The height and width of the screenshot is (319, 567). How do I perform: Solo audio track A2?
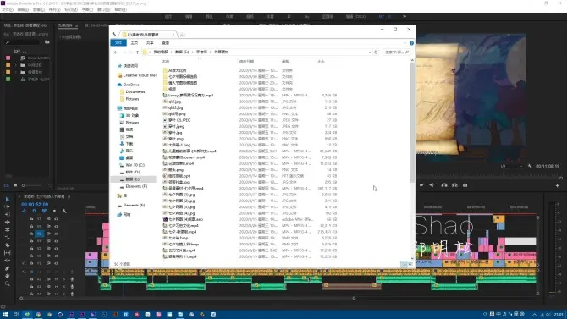coord(64,279)
